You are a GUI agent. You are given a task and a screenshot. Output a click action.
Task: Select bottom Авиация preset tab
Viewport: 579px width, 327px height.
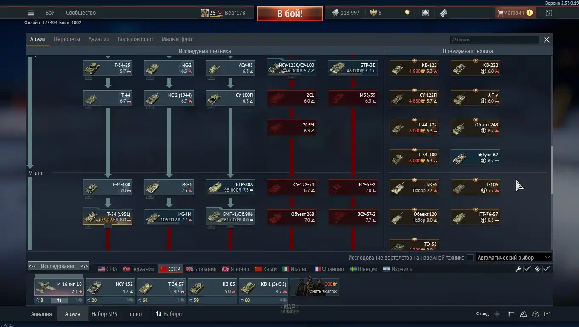[x=41, y=314]
